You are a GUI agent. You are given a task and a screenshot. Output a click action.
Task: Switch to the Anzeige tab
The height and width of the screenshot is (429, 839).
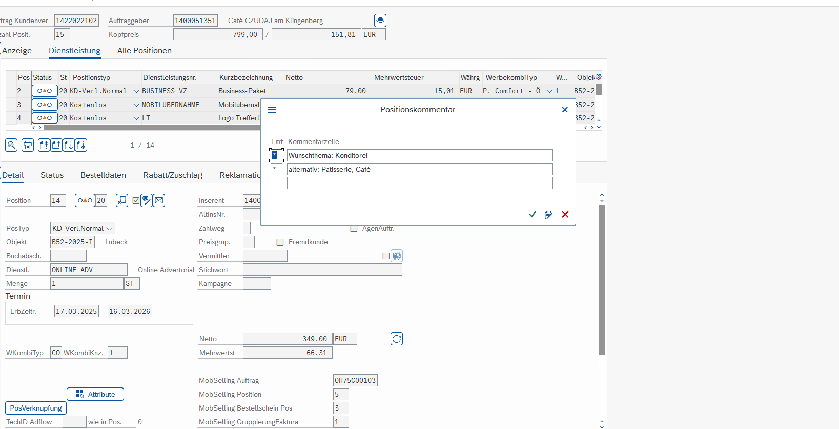point(17,50)
